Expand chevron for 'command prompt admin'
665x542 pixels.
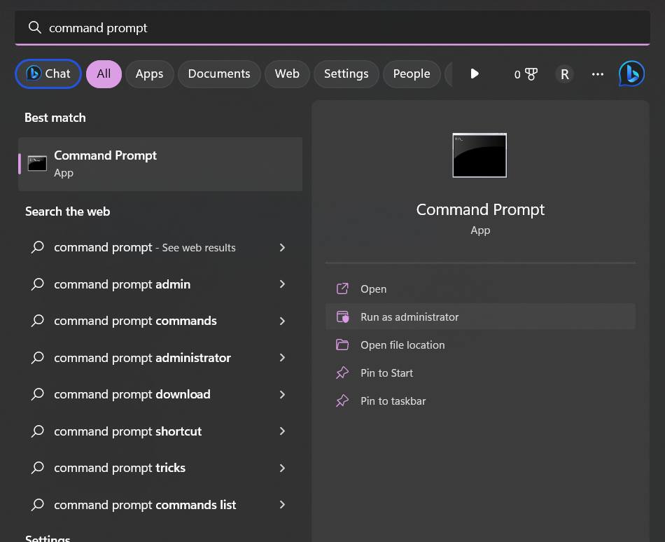pyautogui.click(x=283, y=284)
